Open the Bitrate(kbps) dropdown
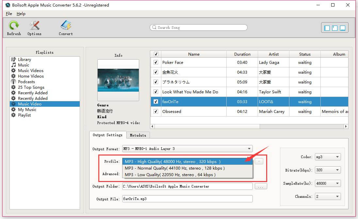Image resolution: width=358 pixels, height=219 pixels. pyautogui.click(x=328, y=170)
